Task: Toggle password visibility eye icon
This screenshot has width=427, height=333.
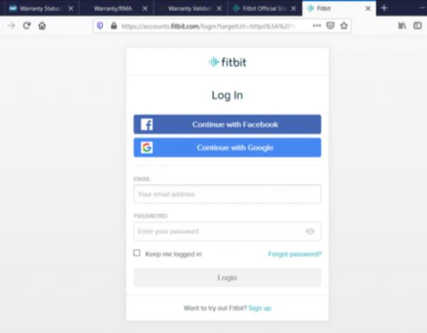Action: (x=310, y=231)
